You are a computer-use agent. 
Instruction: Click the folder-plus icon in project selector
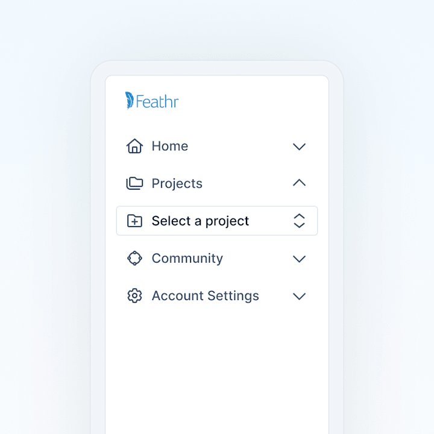click(x=134, y=221)
